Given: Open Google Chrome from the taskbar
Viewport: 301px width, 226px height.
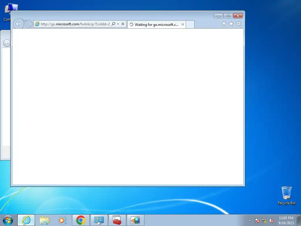Looking at the screenshot, I should tap(81, 220).
